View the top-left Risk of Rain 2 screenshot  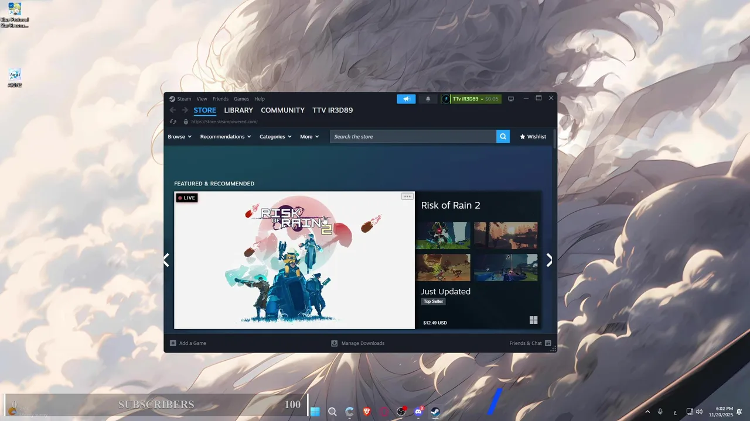pyautogui.click(x=443, y=236)
